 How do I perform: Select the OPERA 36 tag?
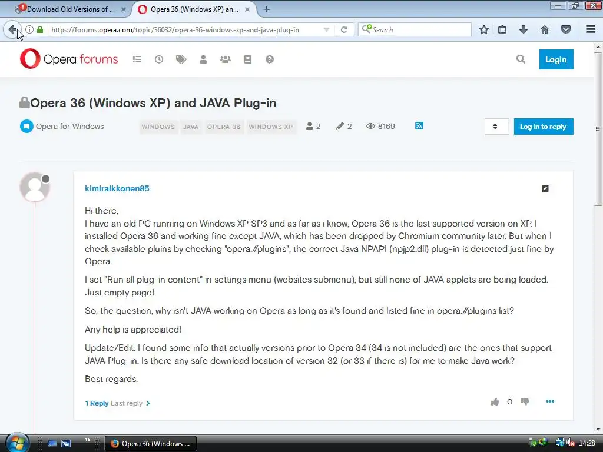click(x=224, y=127)
